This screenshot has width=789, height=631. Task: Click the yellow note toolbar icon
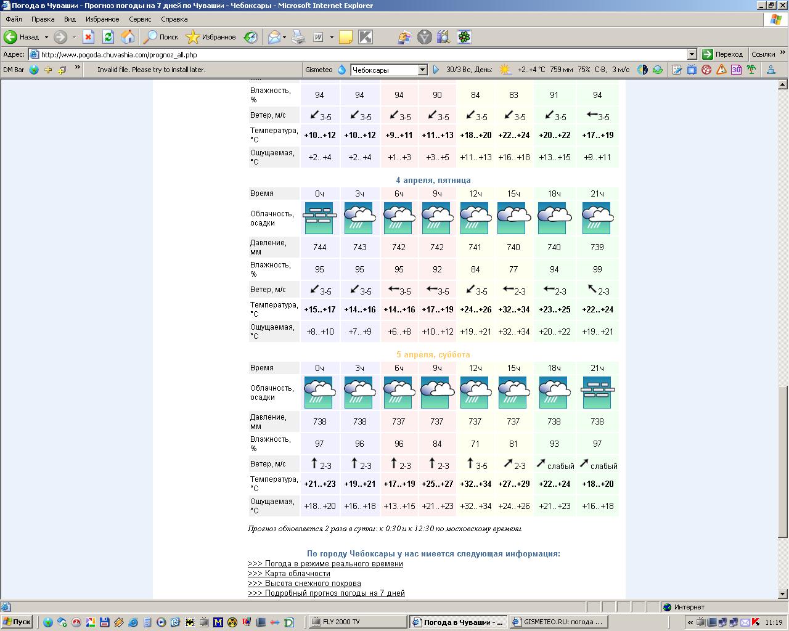346,37
